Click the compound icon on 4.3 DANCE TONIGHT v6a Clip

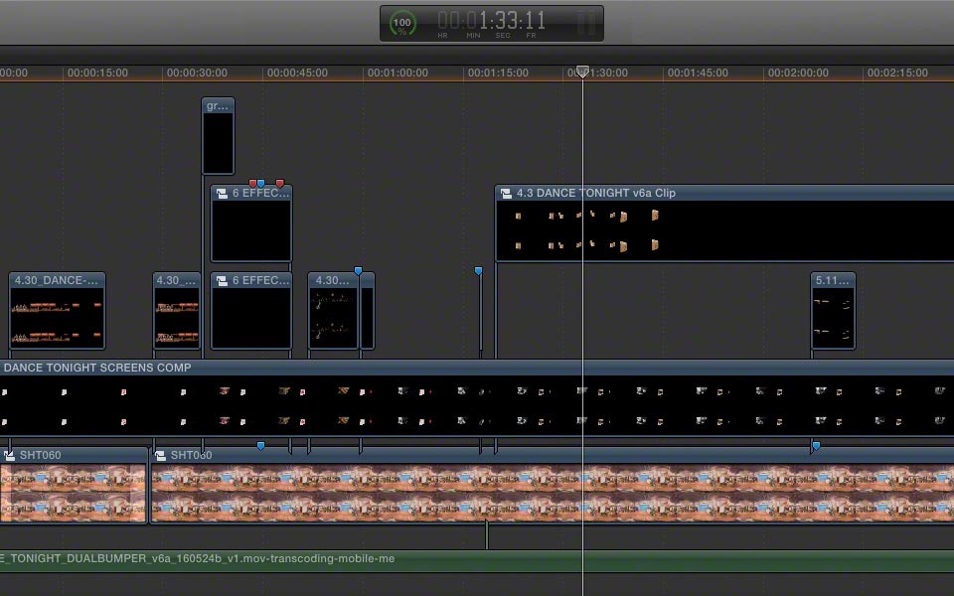(x=506, y=194)
